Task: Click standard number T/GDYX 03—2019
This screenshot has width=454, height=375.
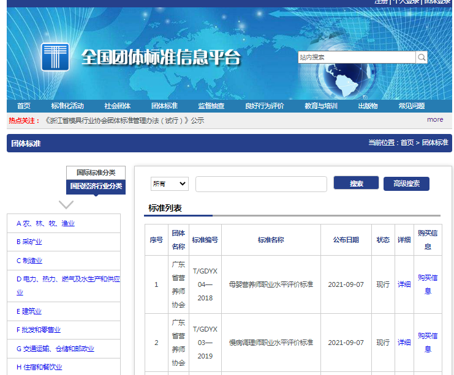Action: coord(205,343)
